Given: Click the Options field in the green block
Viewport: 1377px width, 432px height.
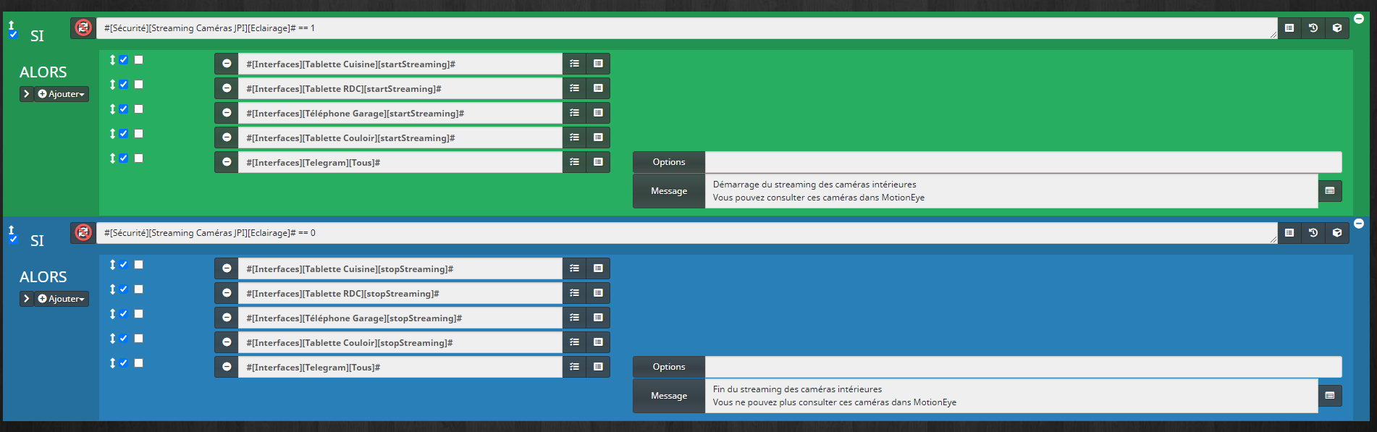Looking at the screenshot, I should [1023, 162].
